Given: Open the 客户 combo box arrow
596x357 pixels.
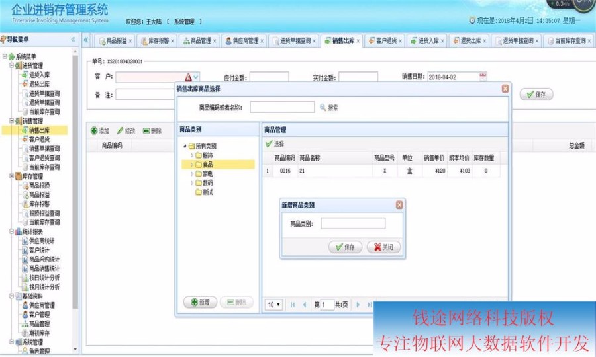Looking at the screenshot, I should click(196, 77).
